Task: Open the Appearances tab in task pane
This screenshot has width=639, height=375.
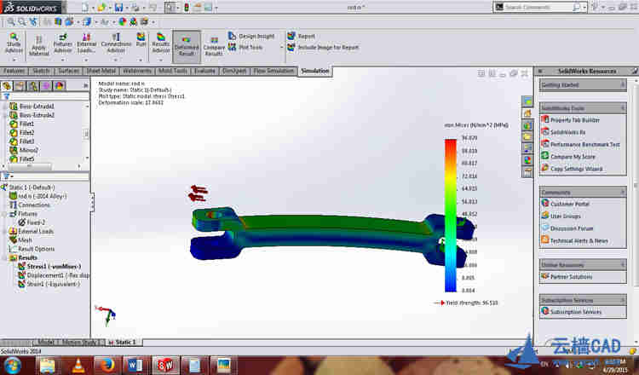Action: click(527, 159)
